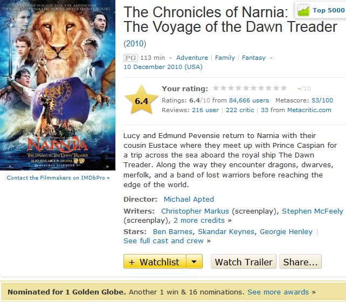Rate the movie five stars
This screenshot has height=302, width=346.
[x=246, y=88]
